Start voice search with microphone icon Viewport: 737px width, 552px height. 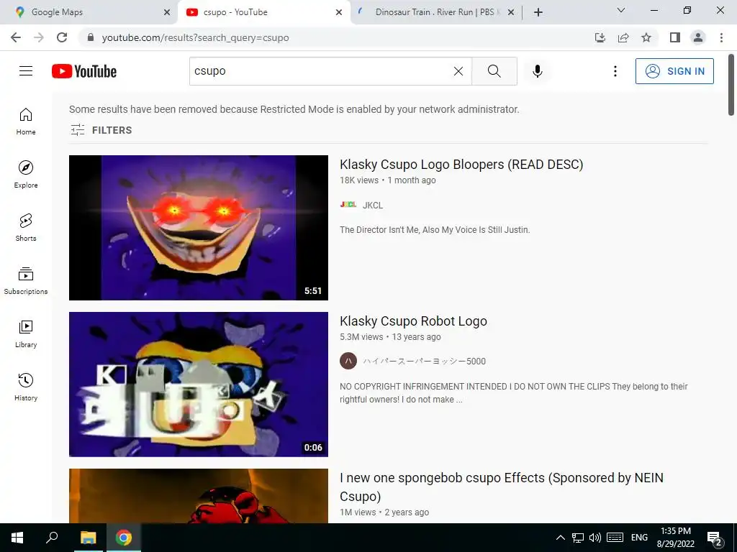(537, 71)
